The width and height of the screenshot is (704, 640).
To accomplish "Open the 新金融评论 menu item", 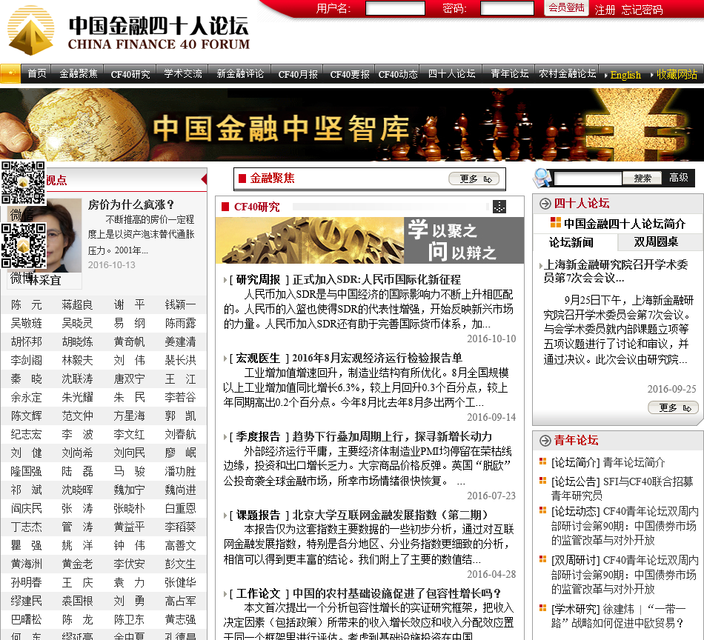I will tap(241, 73).
